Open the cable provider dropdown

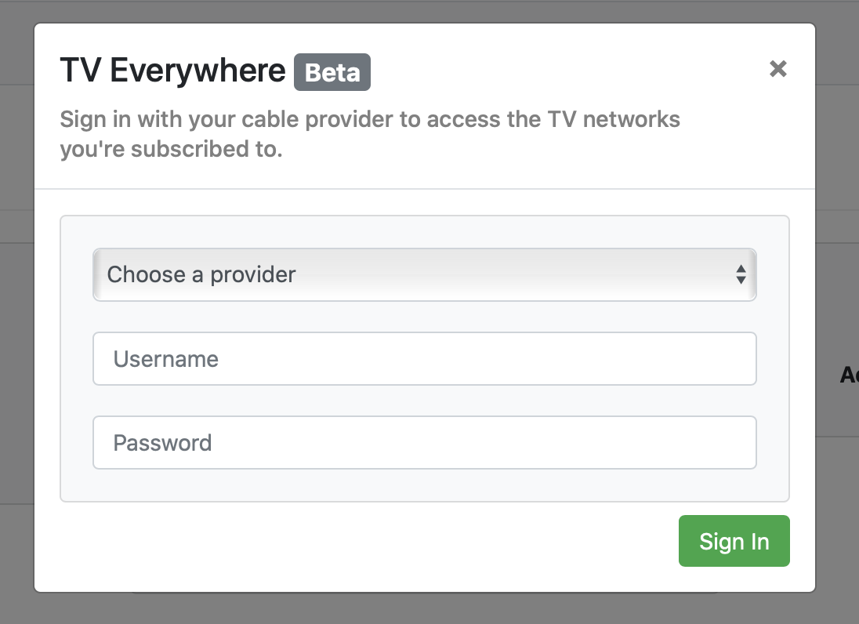pos(425,274)
